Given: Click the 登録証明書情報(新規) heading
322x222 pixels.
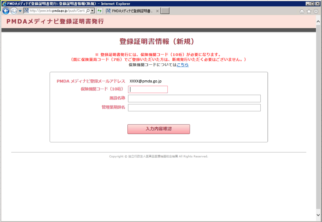Looking at the screenshot, I should 157,41.
